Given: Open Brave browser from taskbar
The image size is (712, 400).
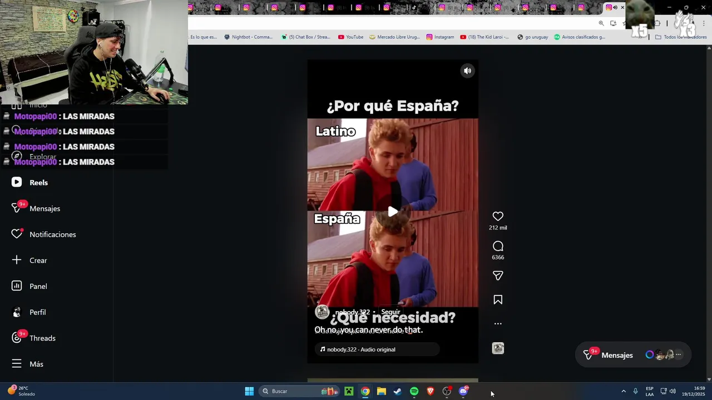Looking at the screenshot, I should click(431, 391).
